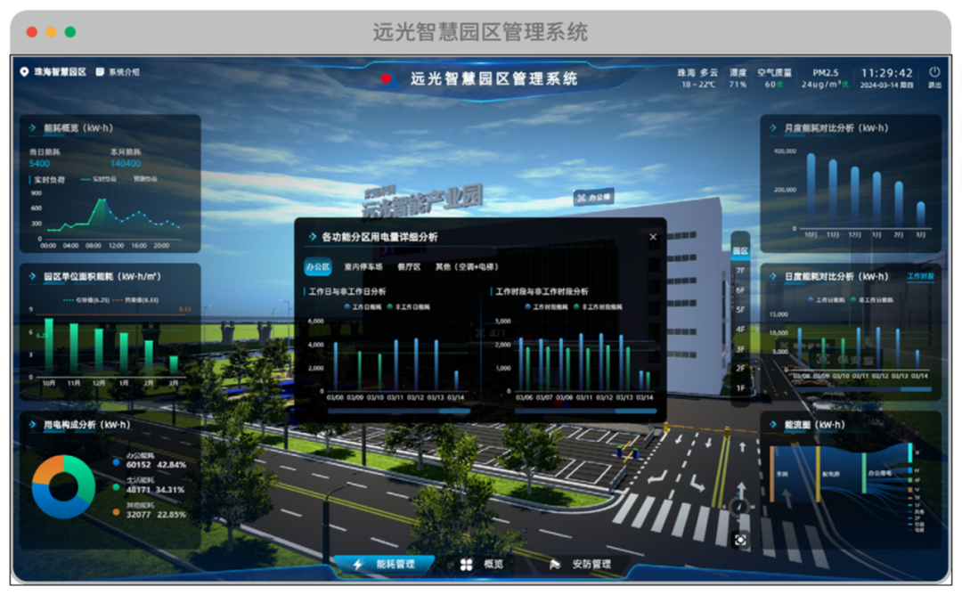Toggle the 工作日能耗 legend in the dialog

pyautogui.click(x=363, y=307)
